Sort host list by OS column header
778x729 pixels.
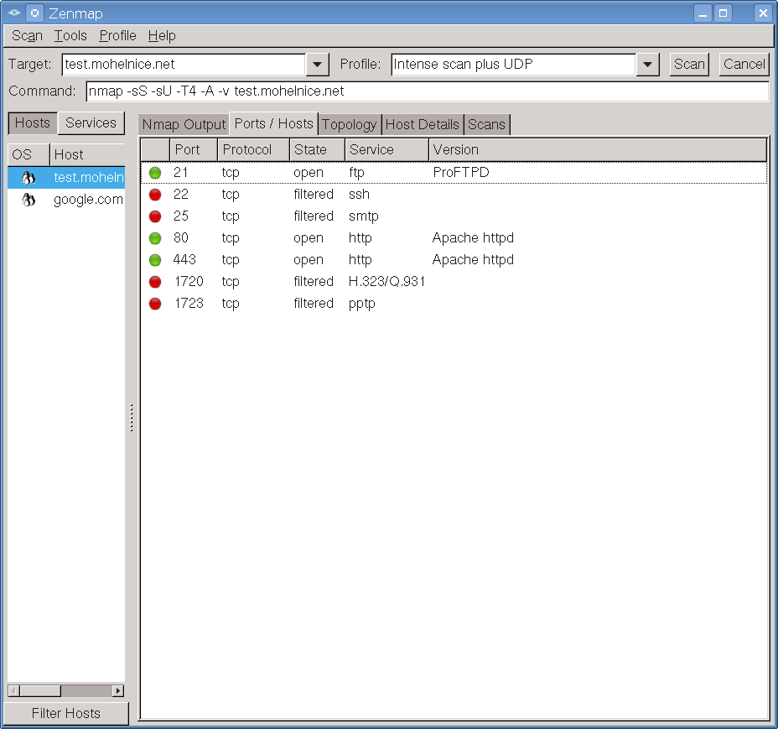pyautogui.click(x=29, y=155)
